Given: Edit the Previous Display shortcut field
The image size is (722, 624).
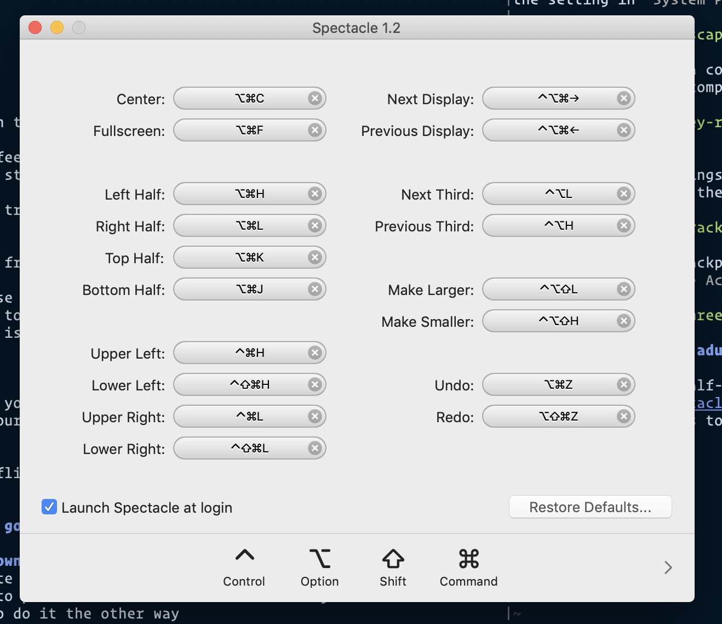Looking at the screenshot, I should (559, 130).
